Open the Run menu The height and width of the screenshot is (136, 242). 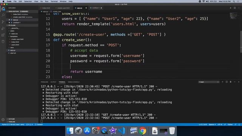pyautogui.click(x=47, y=2)
